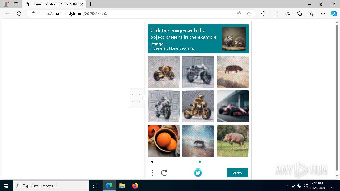Change the captcha language EN
This screenshot has height=191, width=340.
point(151,162)
